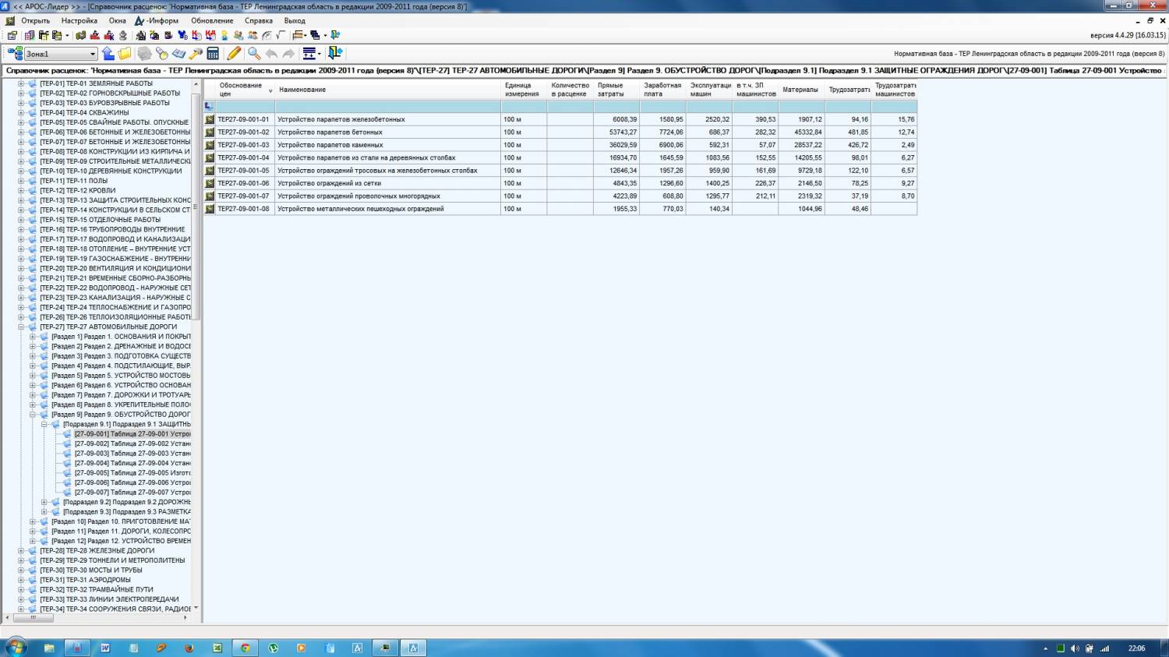
Task: Open the Настройка menu
Action: point(79,21)
